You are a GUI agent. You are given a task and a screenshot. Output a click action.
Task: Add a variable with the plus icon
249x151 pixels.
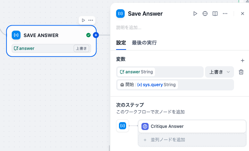pyautogui.click(x=243, y=61)
